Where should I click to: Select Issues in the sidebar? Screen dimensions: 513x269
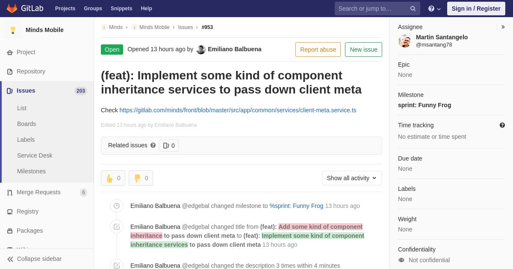click(x=47, y=91)
